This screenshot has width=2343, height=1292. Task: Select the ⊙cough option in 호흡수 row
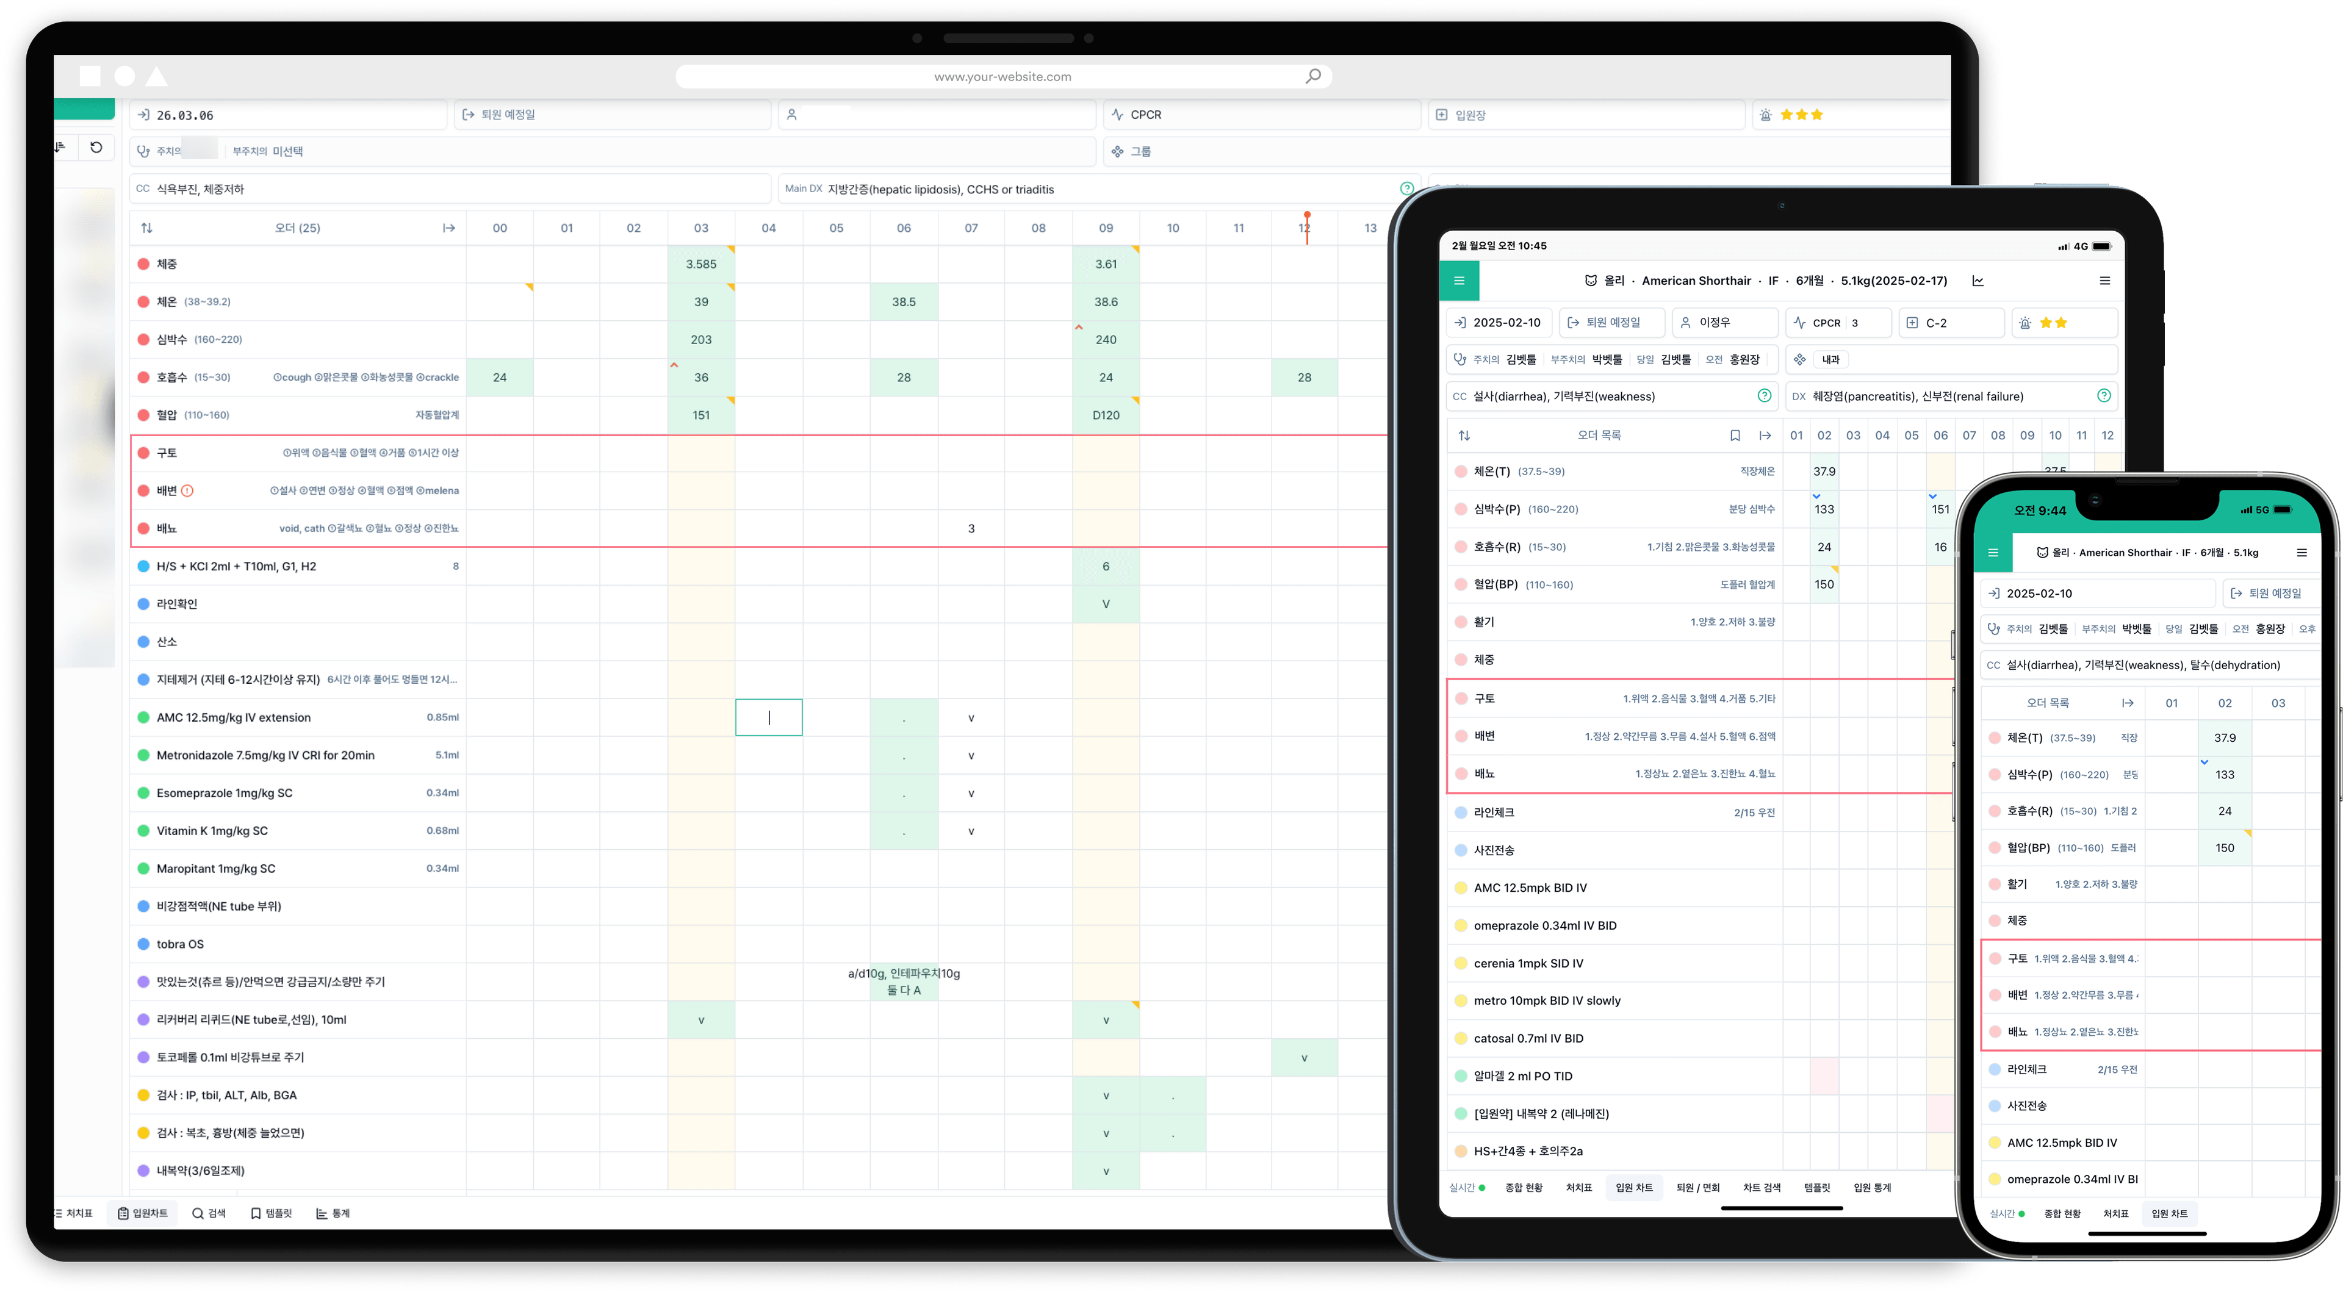coord(292,378)
